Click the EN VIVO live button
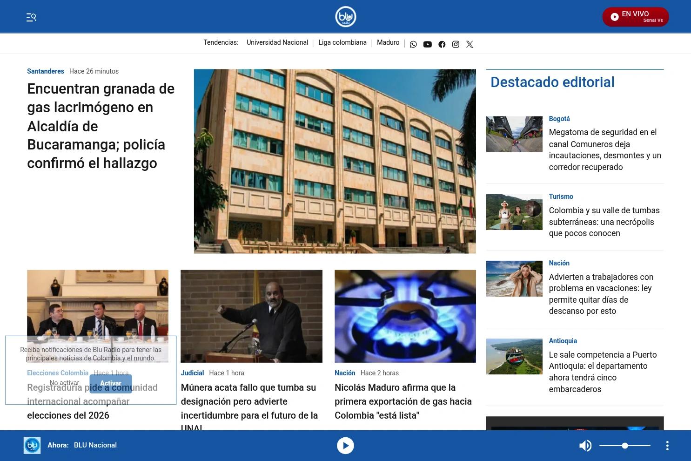The height and width of the screenshot is (461, 691). click(636, 17)
